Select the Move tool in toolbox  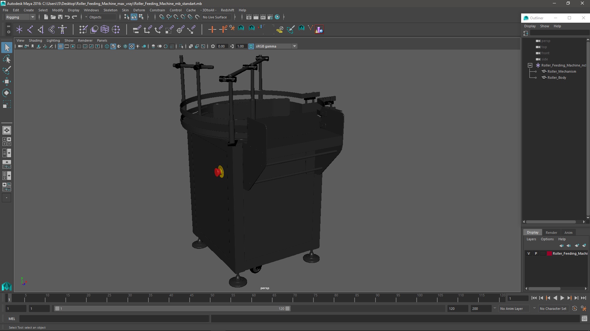(6, 82)
